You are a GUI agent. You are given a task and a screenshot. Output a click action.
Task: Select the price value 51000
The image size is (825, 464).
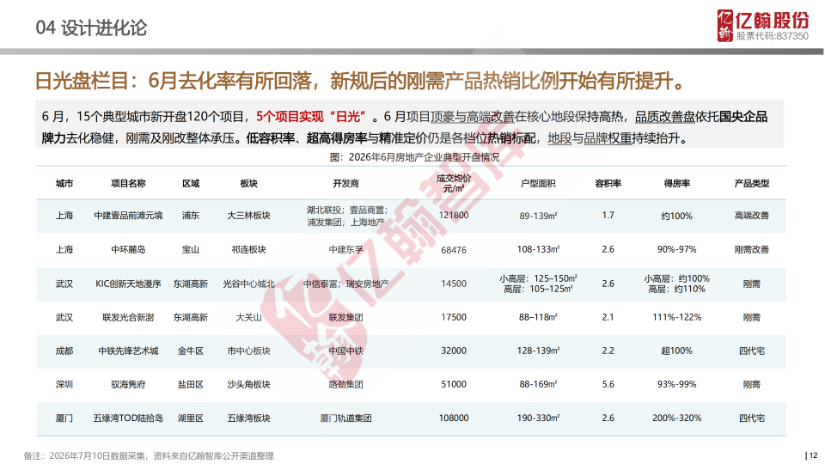(x=454, y=385)
